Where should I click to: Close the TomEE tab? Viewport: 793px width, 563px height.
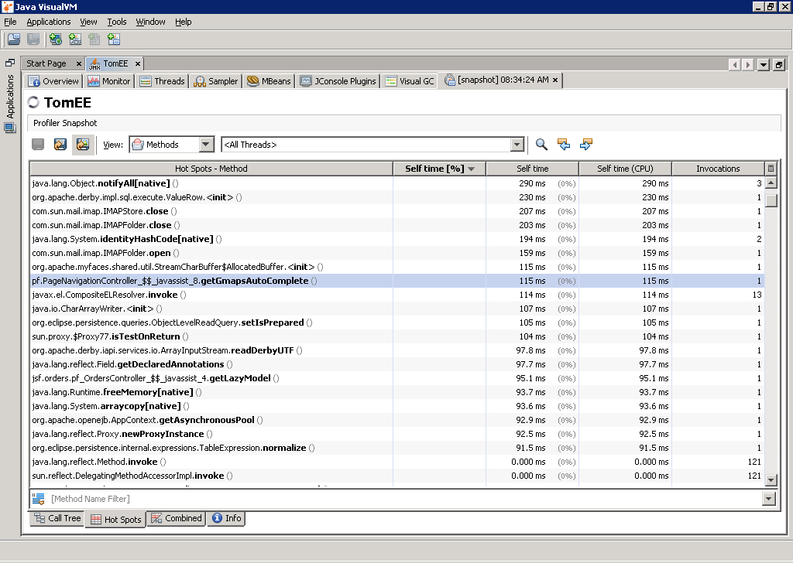(x=138, y=63)
